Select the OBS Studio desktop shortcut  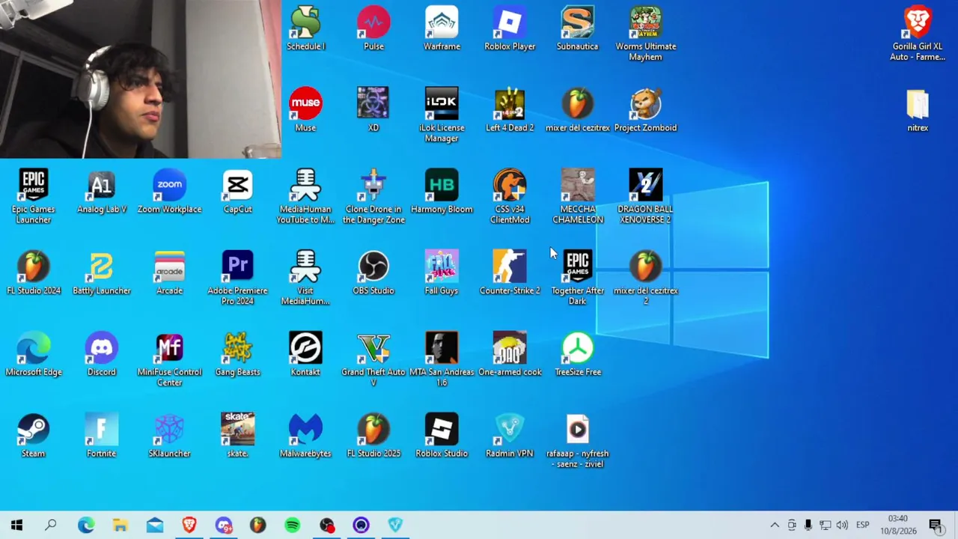[x=373, y=273]
